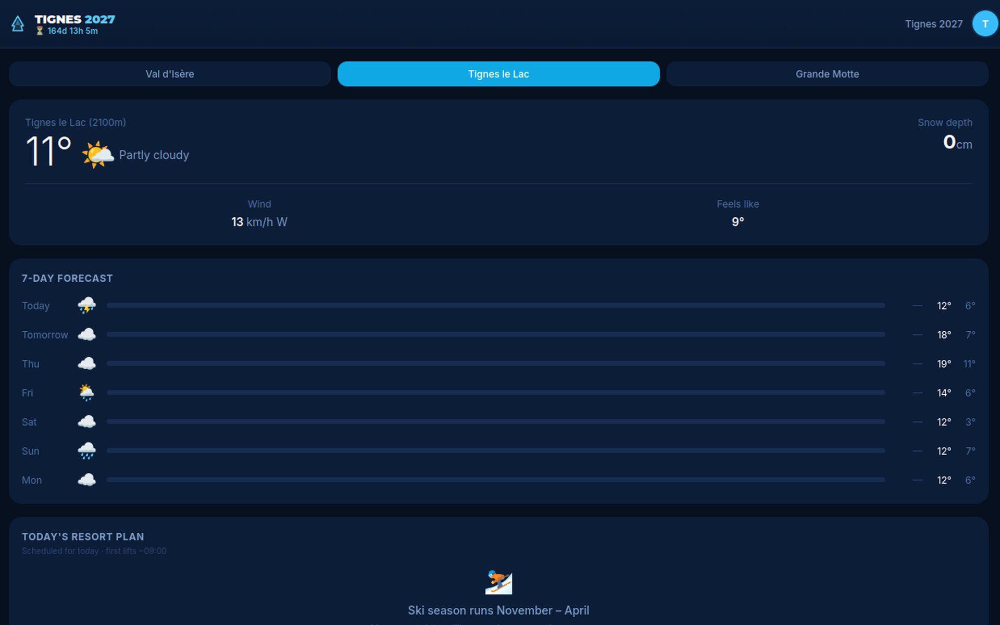1000x625 pixels.
Task: Click Thu's temperature range bar
Action: pyautogui.click(x=496, y=364)
